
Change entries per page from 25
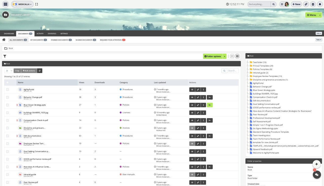(8, 71)
